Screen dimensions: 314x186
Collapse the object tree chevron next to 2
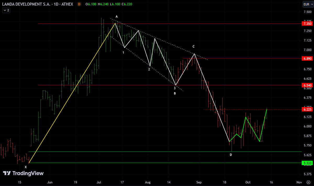coord(6,10)
